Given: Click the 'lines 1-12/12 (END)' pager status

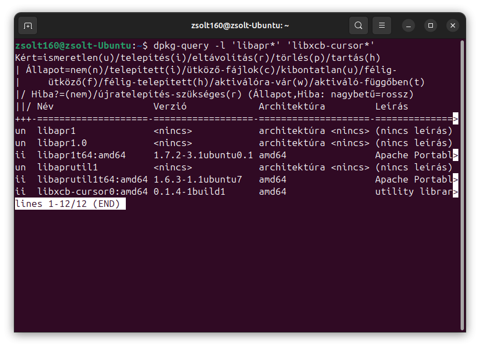Looking at the screenshot, I should [70, 204].
